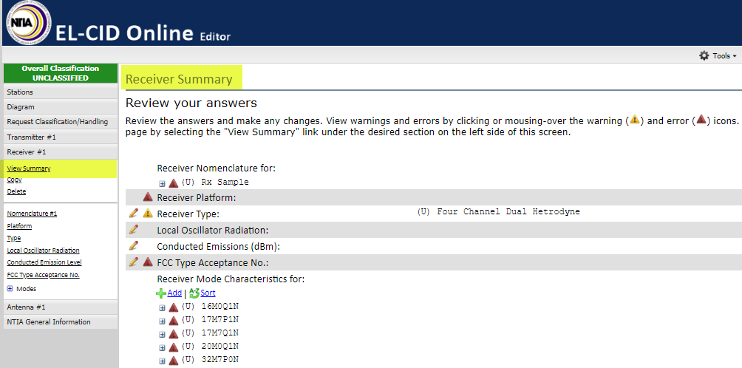Image resolution: width=742 pixels, height=368 pixels.
Task: Click the View Summary link
Action: 29,168
